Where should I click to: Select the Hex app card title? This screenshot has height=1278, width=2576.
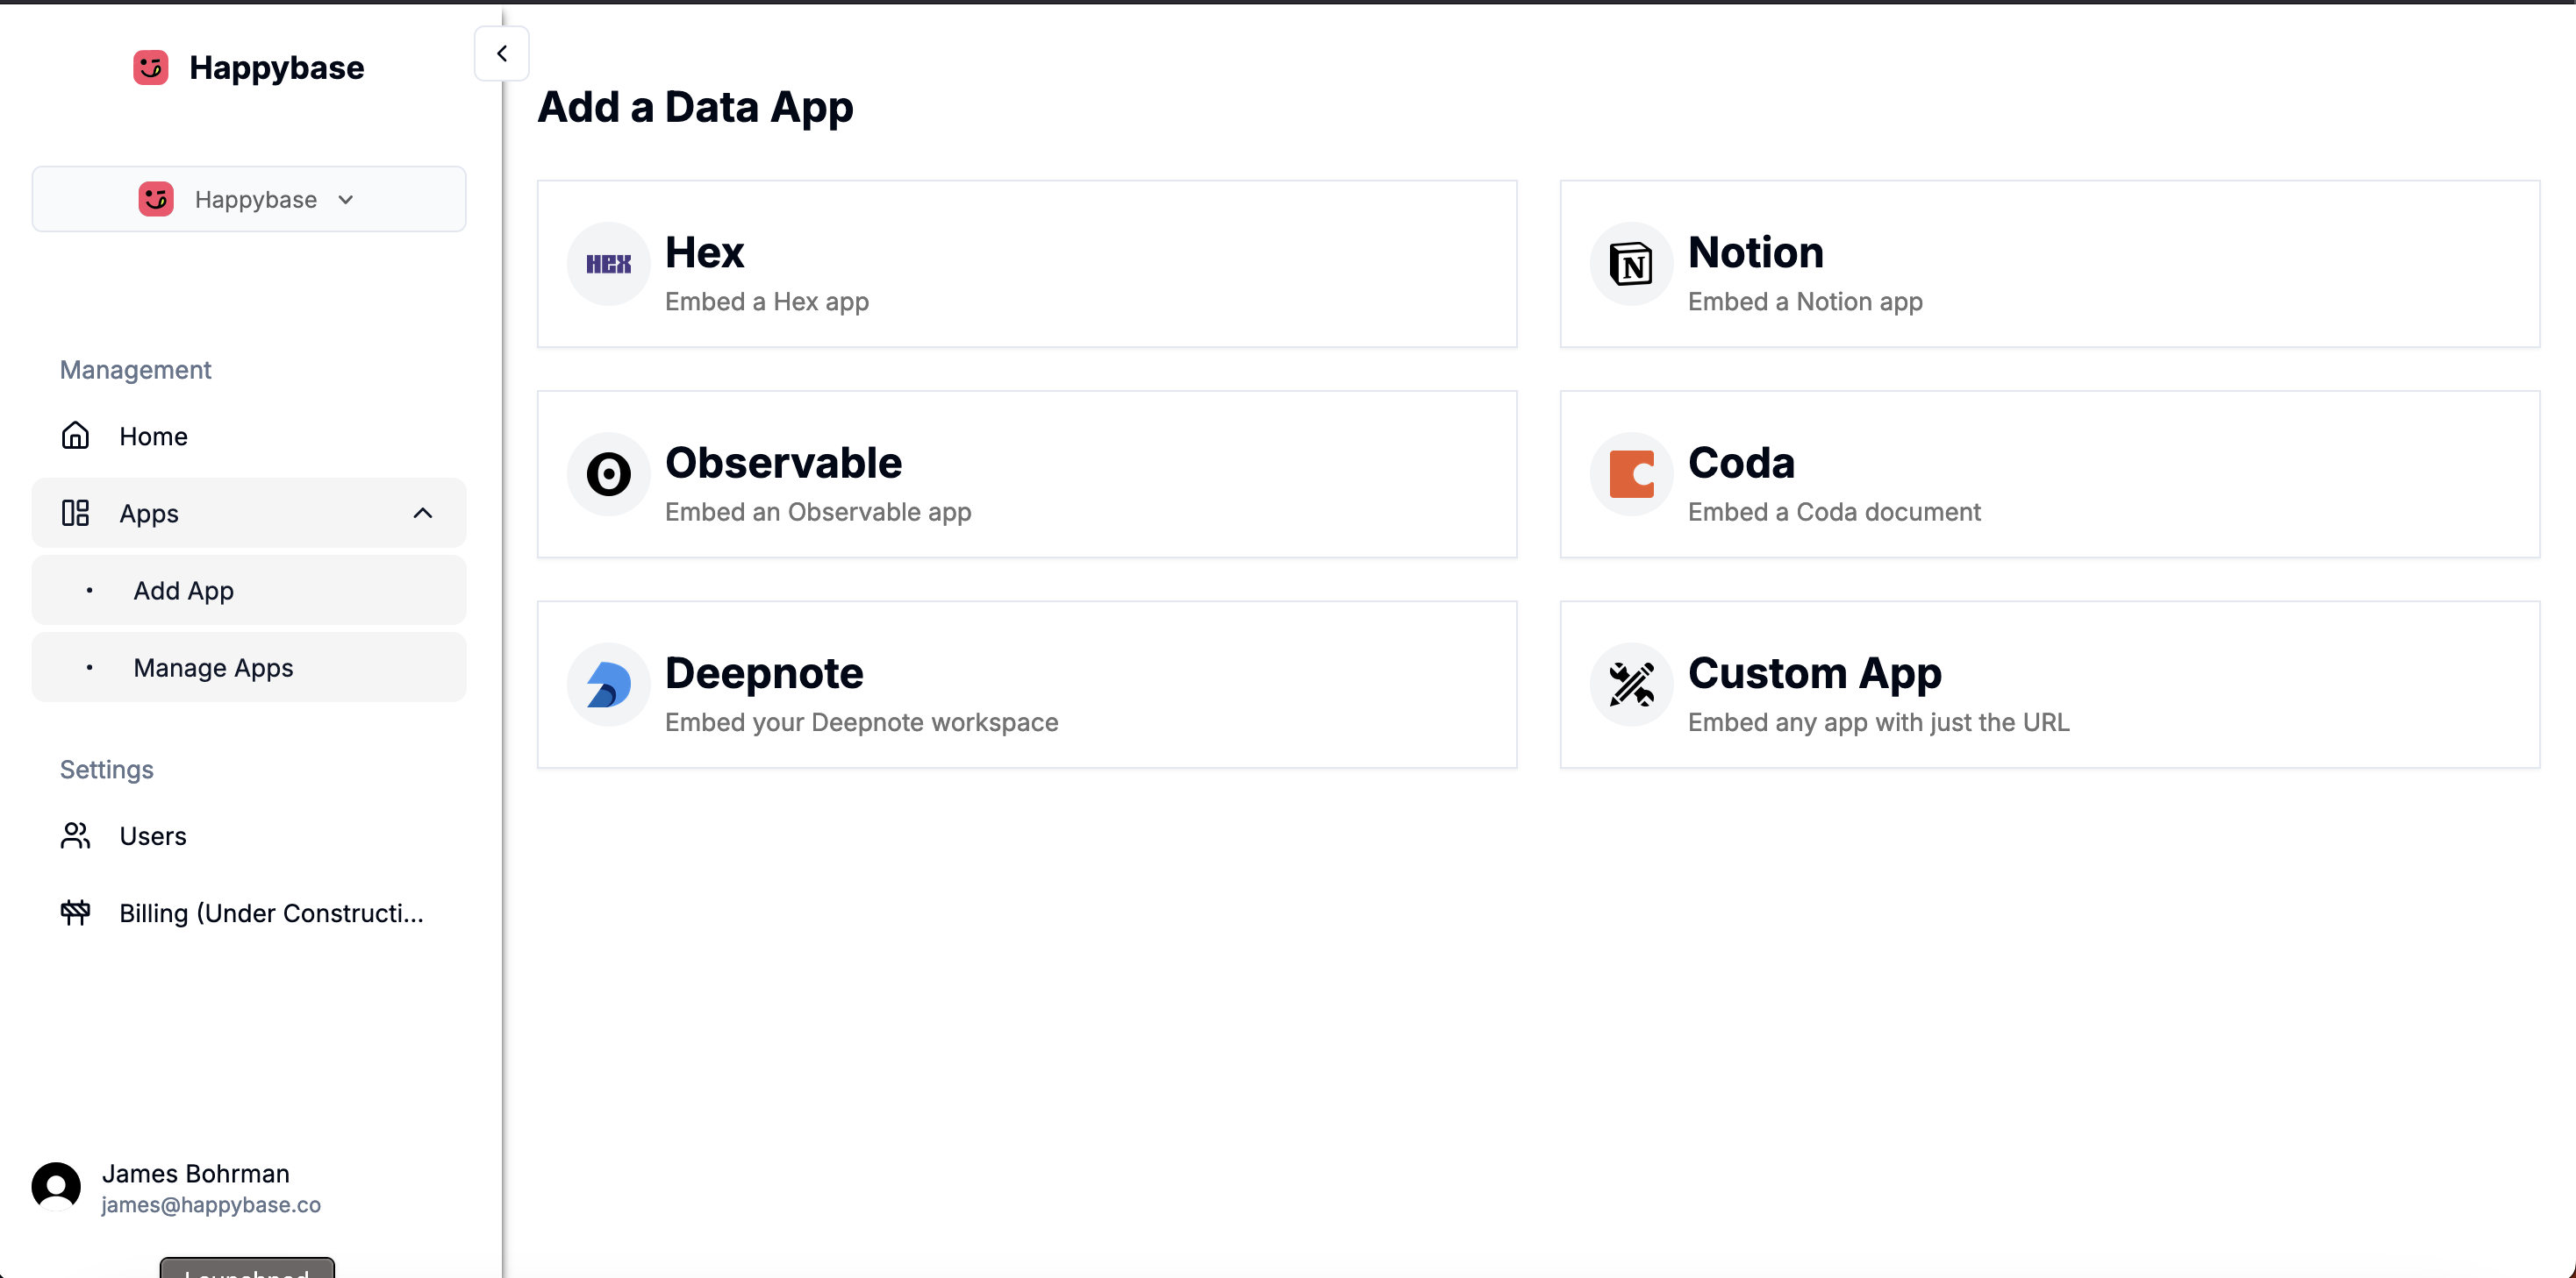pyautogui.click(x=704, y=252)
